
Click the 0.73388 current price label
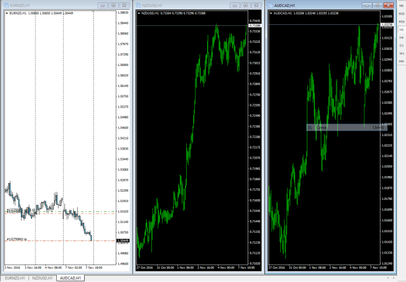point(255,25)
